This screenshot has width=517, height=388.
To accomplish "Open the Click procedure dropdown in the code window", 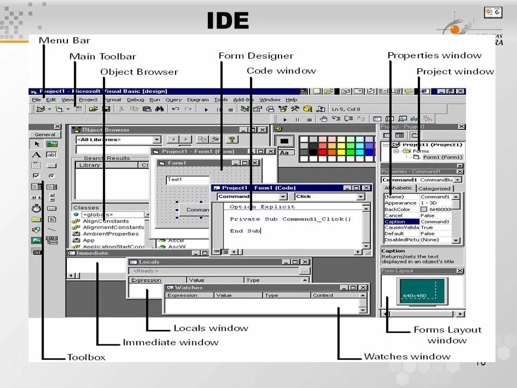I will pyautogui.click(x=361, y=197).
